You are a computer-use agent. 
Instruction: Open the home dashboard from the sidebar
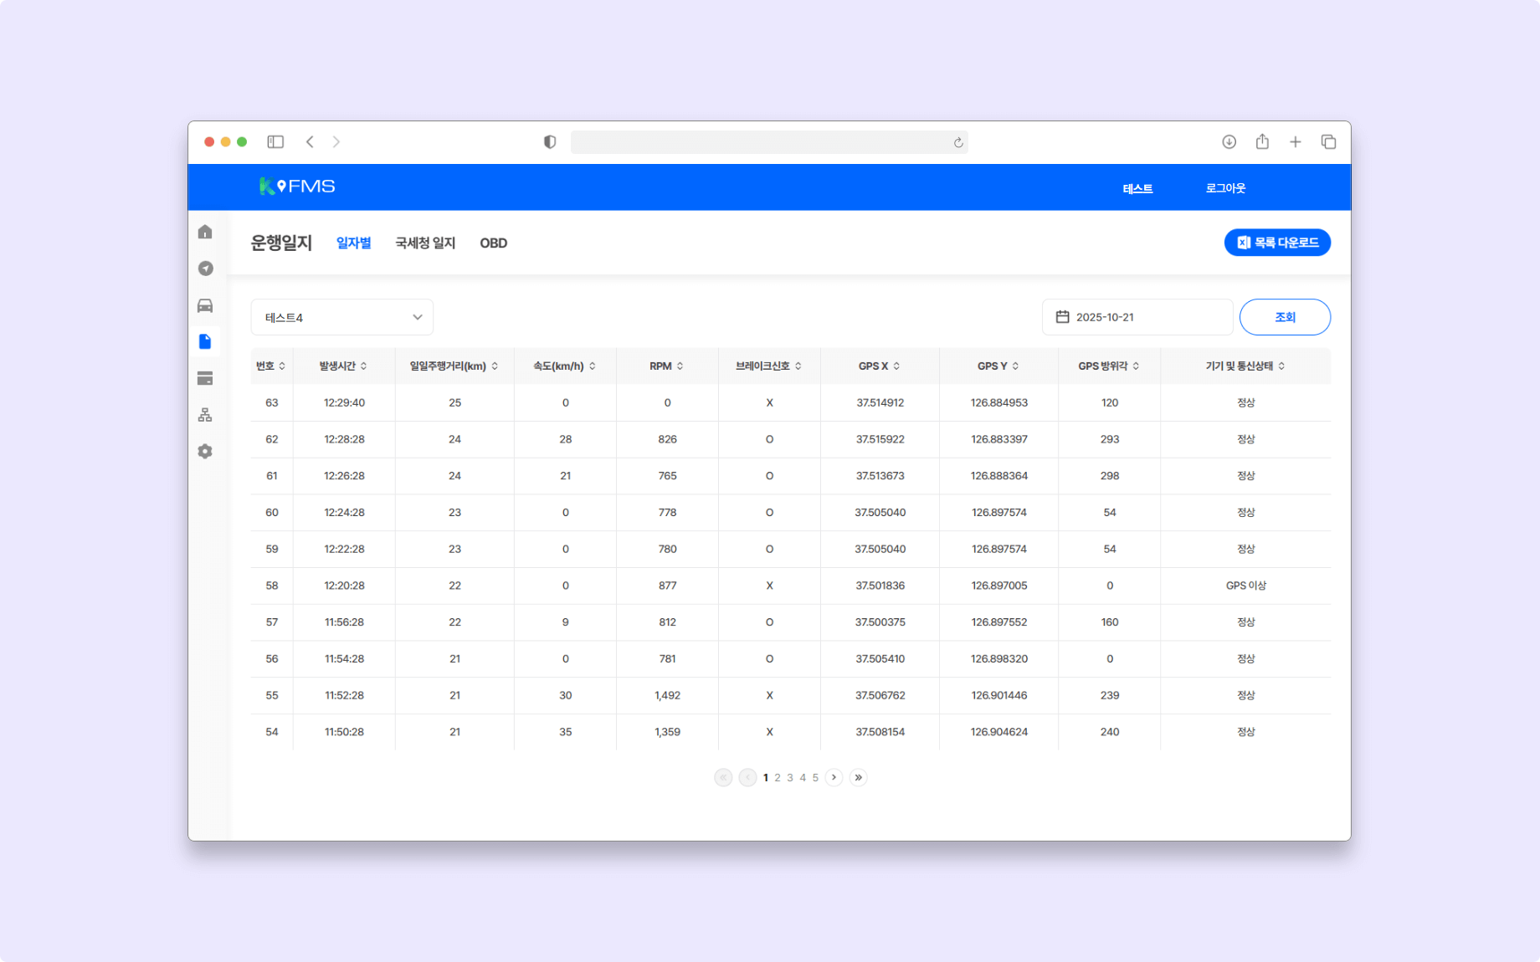pyautogui.click(x=204, y=232)
